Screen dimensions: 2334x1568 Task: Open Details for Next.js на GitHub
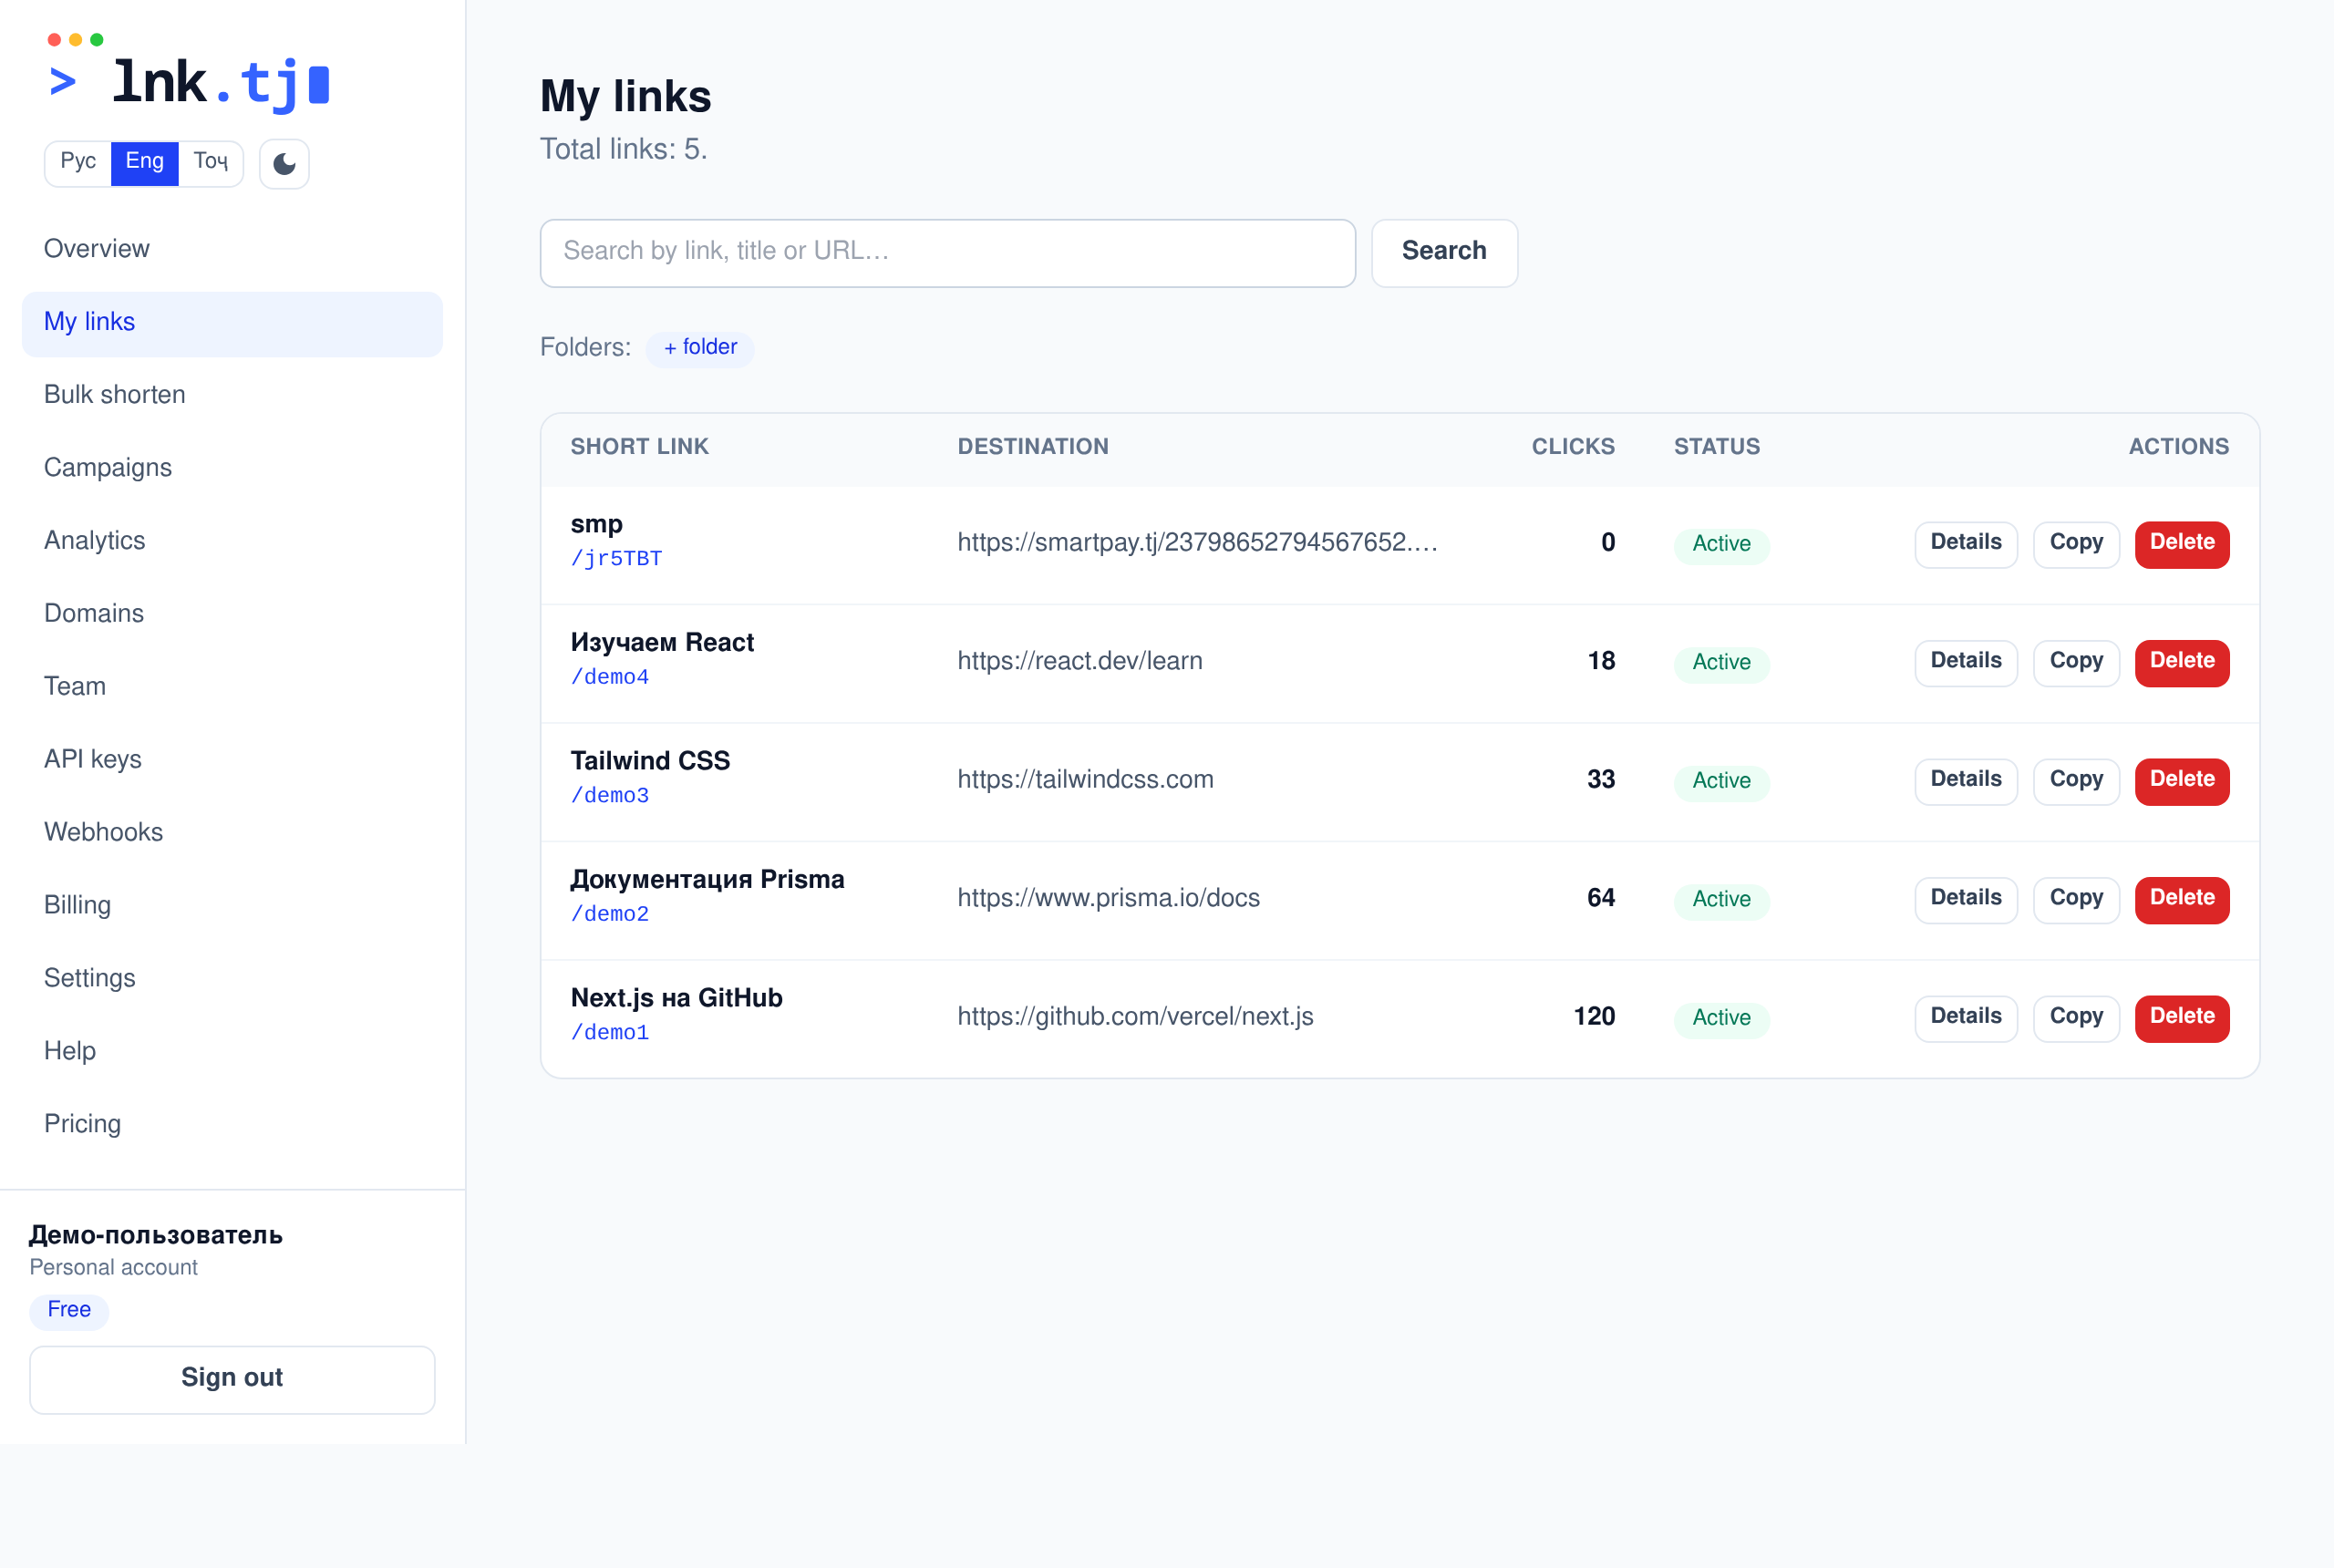(x=1966, y=1017)
